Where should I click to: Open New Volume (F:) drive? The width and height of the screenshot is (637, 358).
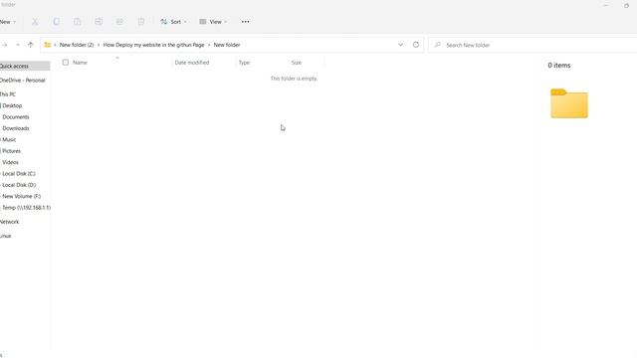click(x=21, y=196)
